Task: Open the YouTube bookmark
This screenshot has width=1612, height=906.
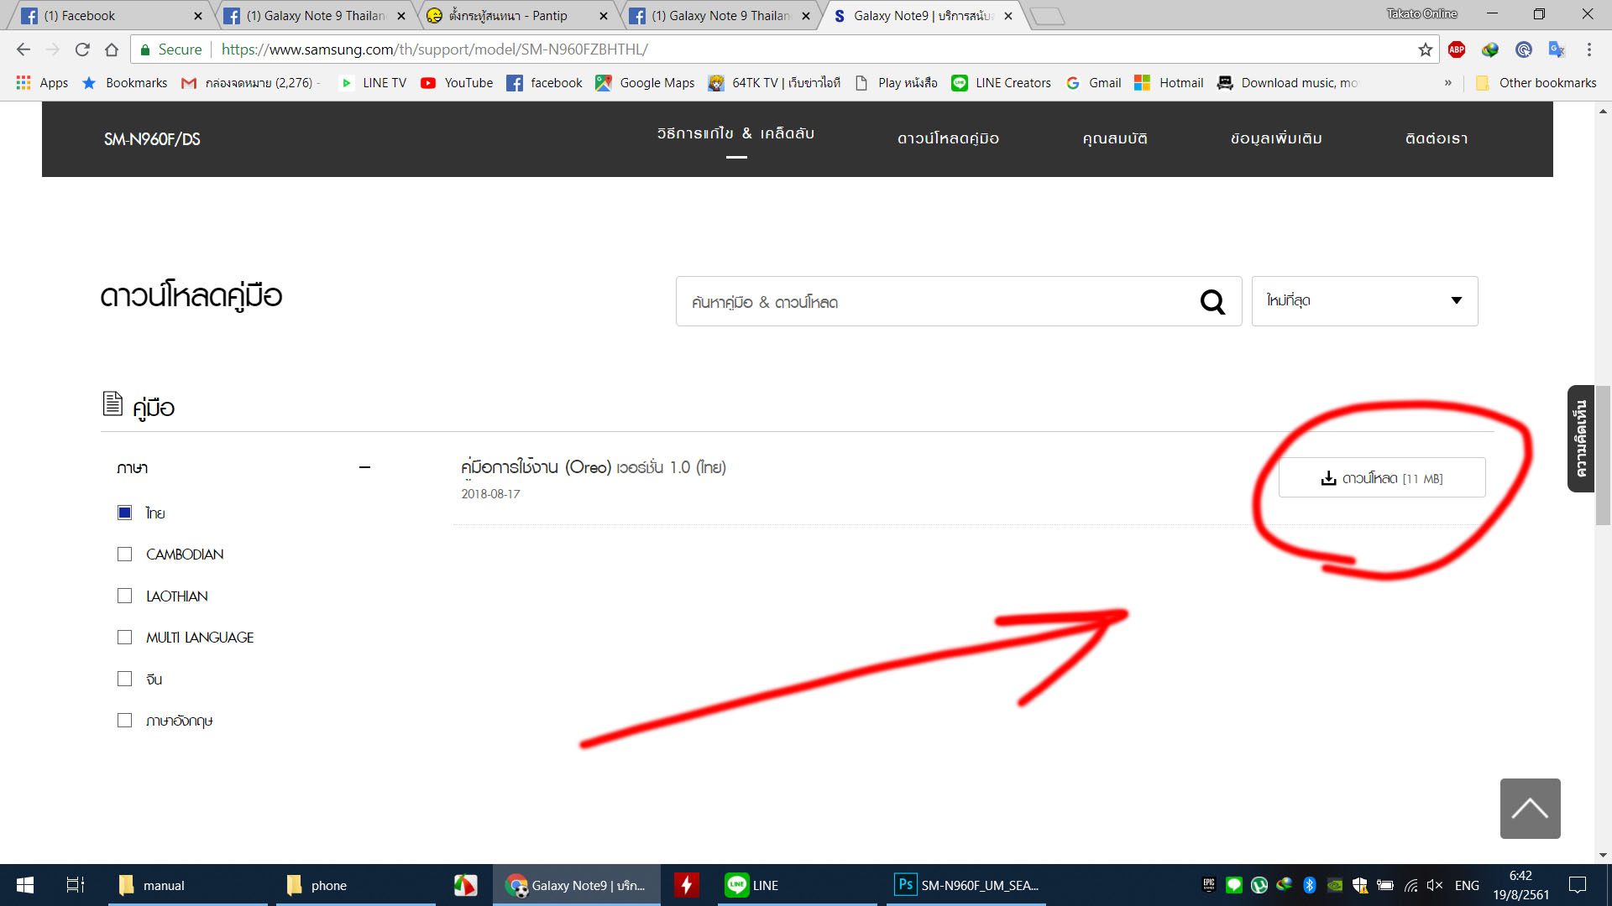Action: 457,82
